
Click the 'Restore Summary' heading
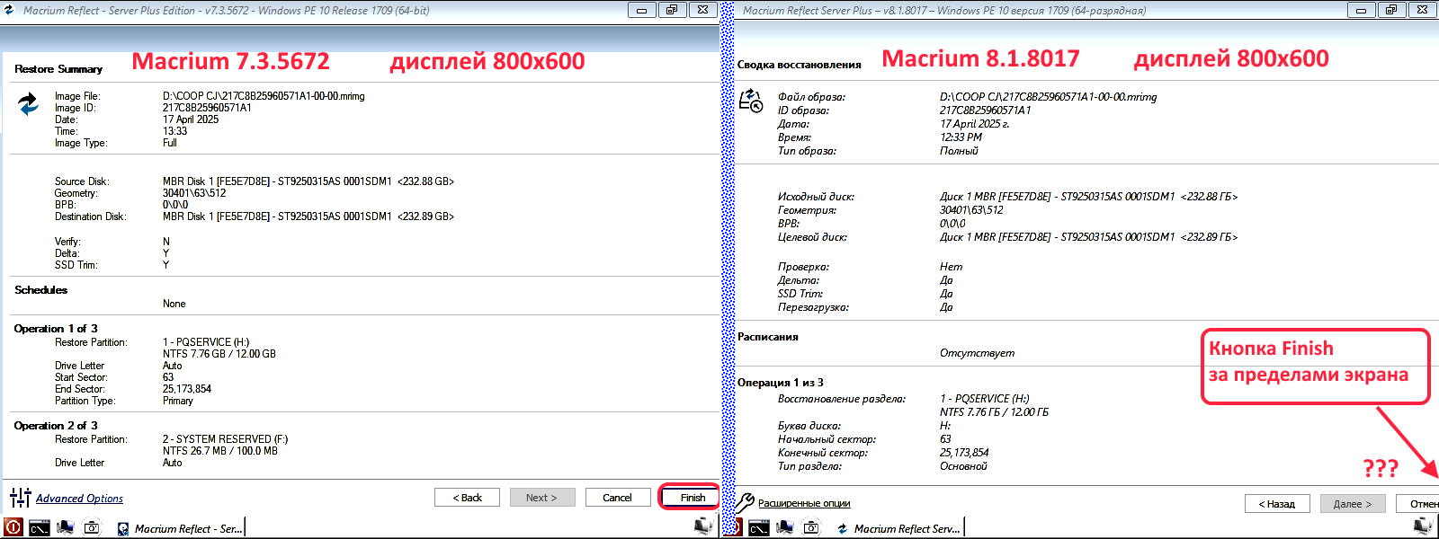point(58,69)
